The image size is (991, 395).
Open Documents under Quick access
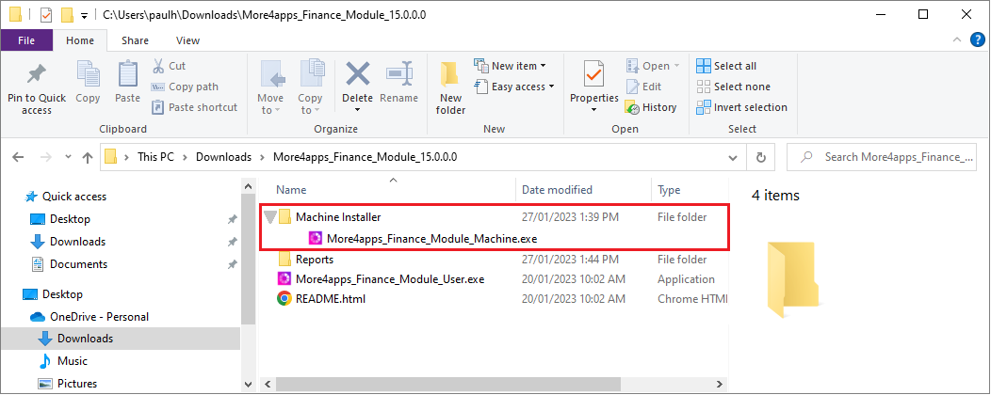[x=78, y=264]
